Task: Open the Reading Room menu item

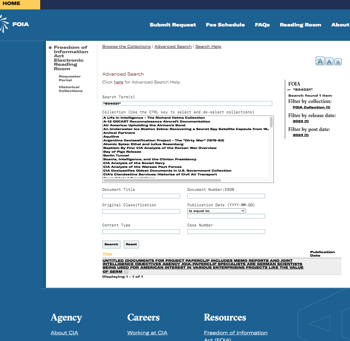Action: [x=300, y=25]
